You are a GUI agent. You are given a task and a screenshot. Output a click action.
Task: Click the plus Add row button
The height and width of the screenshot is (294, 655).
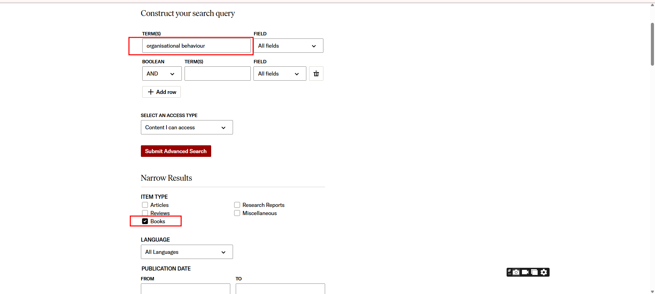[x=161, y=92]
